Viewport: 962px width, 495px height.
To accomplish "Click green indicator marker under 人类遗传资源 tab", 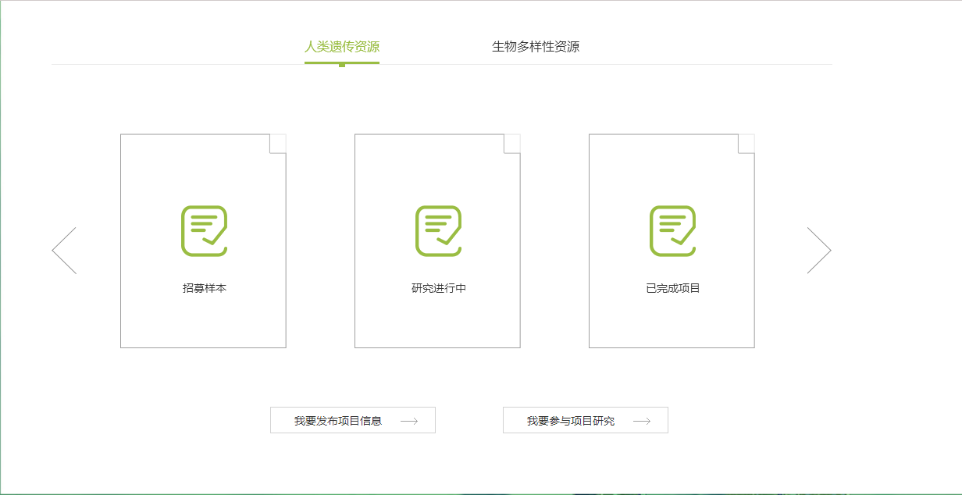I will pyautogui.click(x=342, y=65).
